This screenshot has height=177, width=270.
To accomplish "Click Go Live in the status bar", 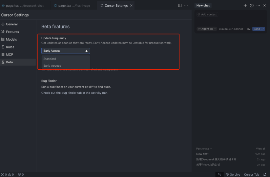I will coord(233,175).
